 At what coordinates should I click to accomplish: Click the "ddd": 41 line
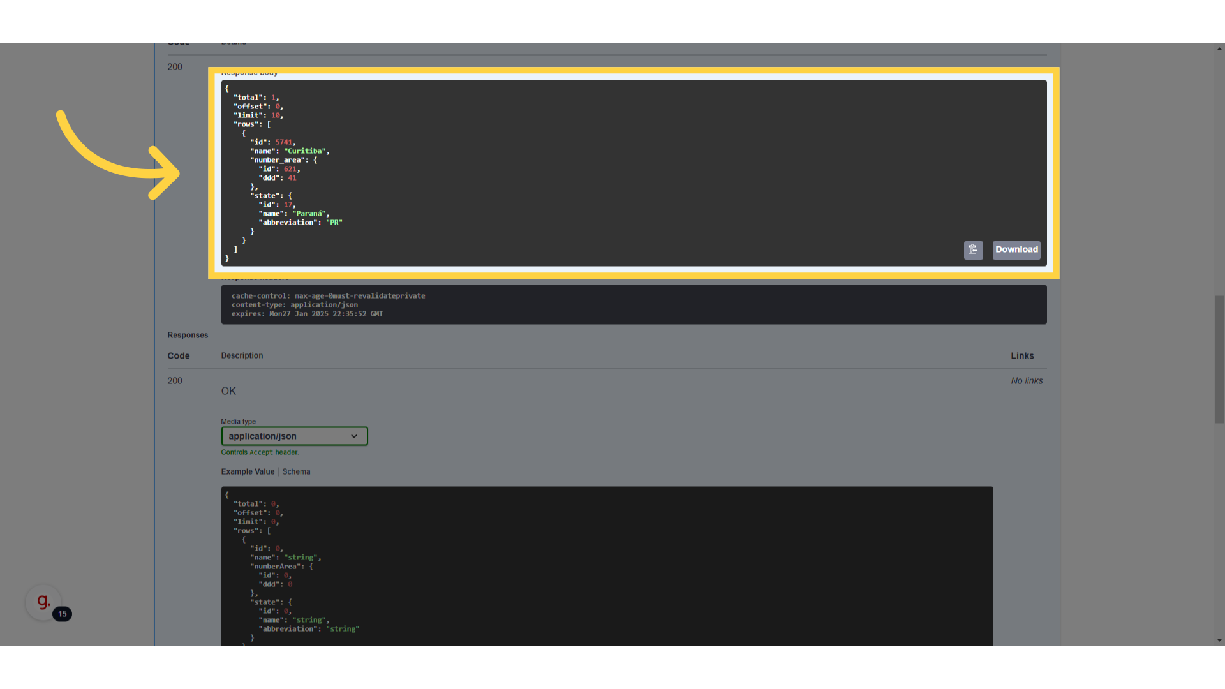(277, 178)
